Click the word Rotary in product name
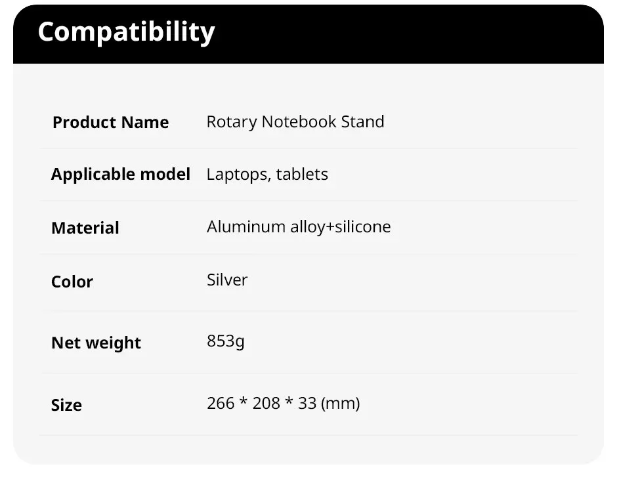617x485 pixels. point(232,122)
